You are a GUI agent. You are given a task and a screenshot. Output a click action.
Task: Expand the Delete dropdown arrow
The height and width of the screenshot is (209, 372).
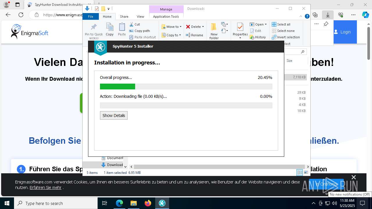(x=203, y=27)
